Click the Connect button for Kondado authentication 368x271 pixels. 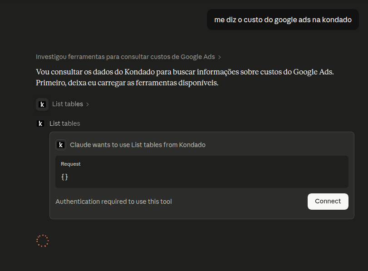click(328, 201)
